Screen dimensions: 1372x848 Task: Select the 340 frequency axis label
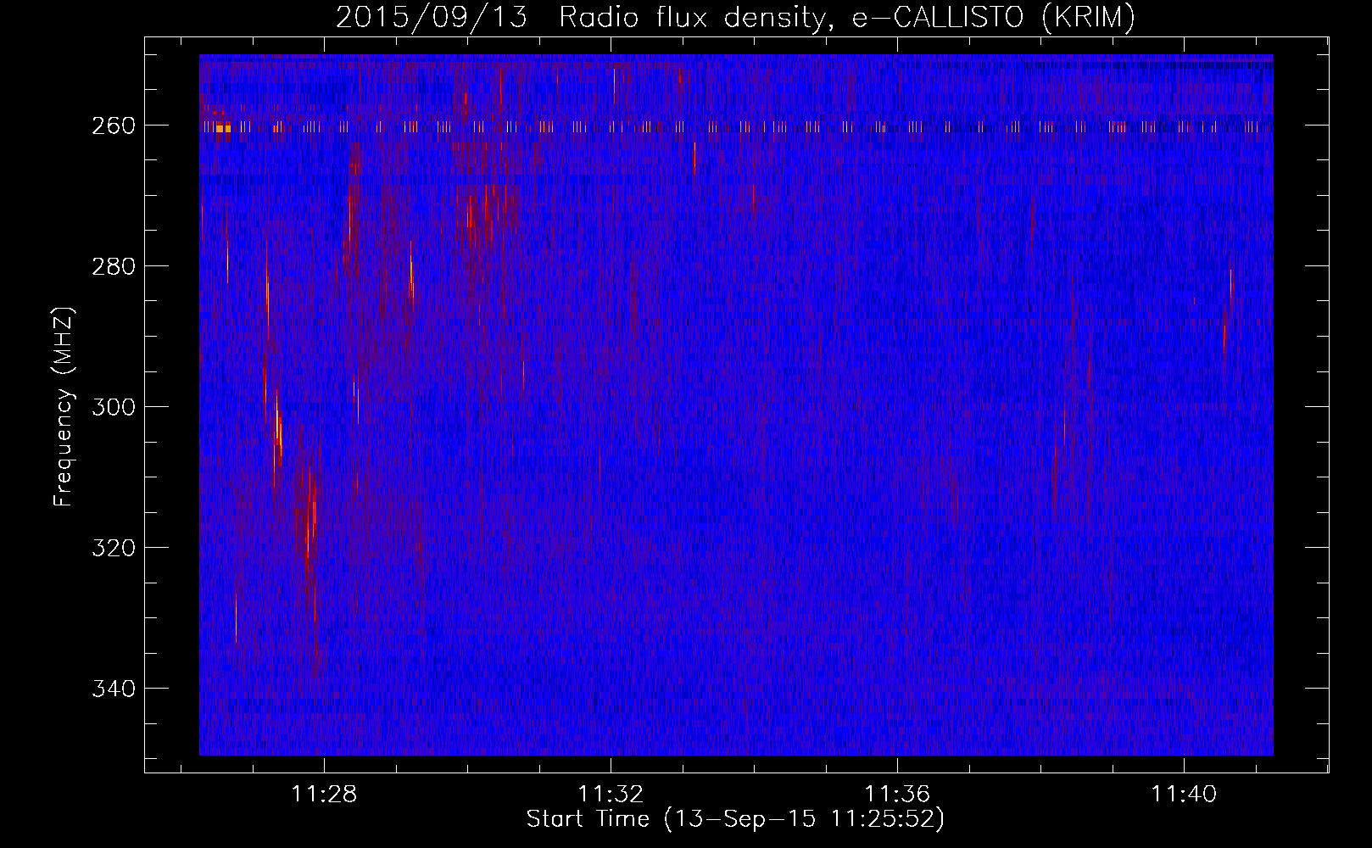(x=114, y=689)
